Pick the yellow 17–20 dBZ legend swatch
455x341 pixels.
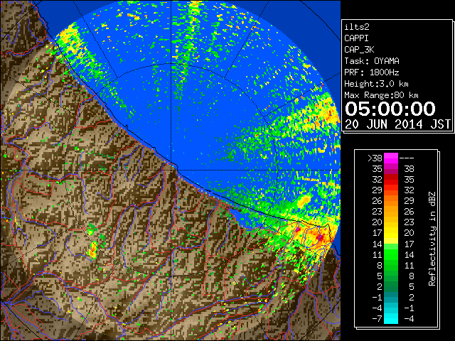391,233
